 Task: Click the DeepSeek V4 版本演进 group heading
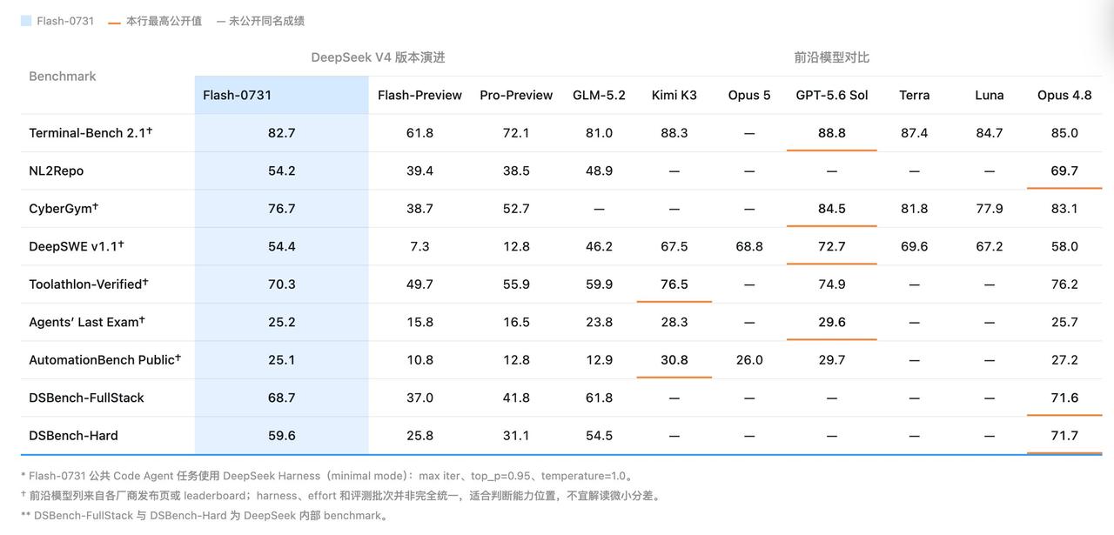379,57
